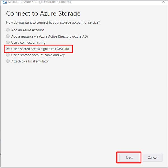The image size is (168, 168).
Task: Click the 'Connect to Azure Storage' heading
Action: click(x=43, y=14)
